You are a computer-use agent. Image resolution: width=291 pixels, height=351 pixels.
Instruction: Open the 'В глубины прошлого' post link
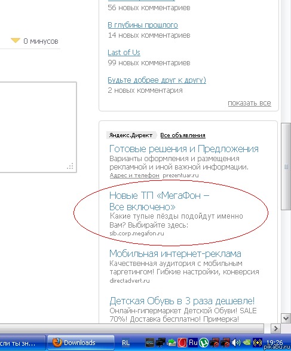click(143, 25)
